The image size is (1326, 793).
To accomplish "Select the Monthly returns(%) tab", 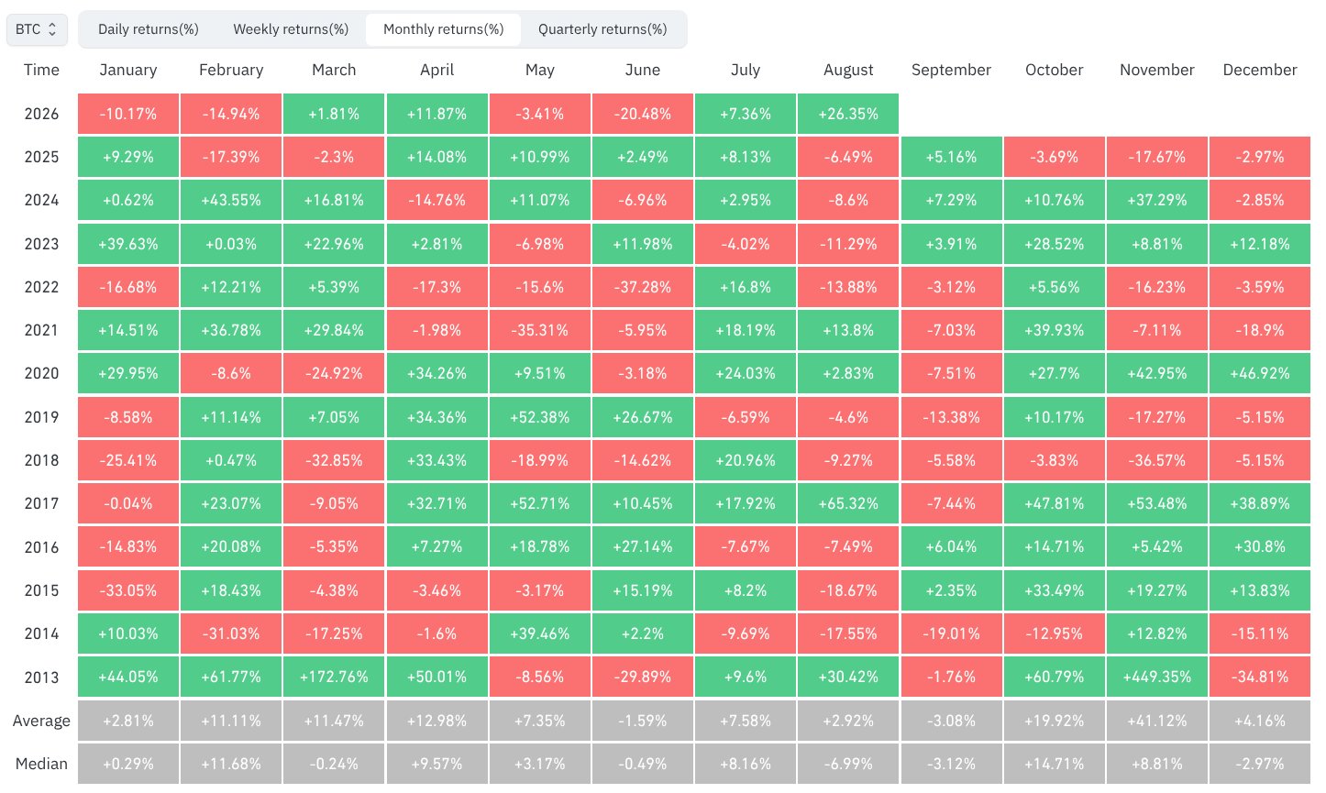I will click(x=444, y=29).
